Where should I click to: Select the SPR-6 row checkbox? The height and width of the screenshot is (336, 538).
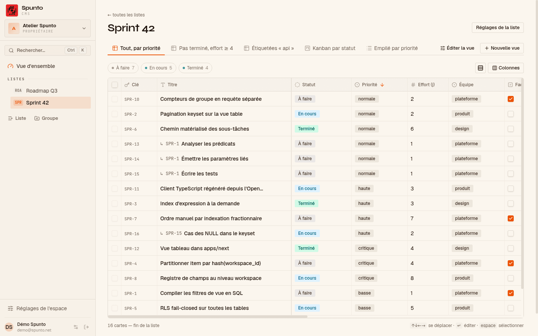click(115, 129)
